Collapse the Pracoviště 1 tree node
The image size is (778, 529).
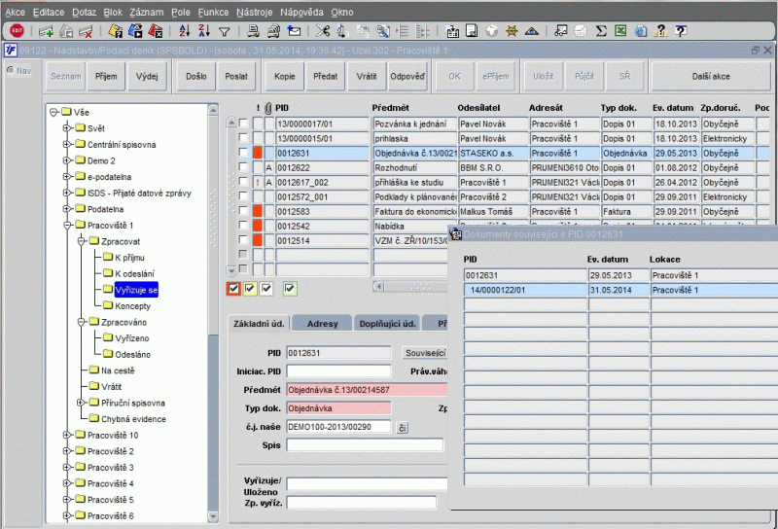click(66, 225)
